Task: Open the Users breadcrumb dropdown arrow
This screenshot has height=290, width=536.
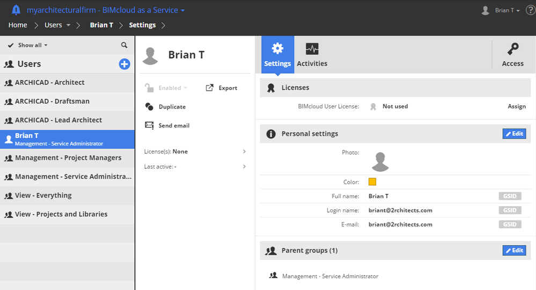Action: [68, 25]
